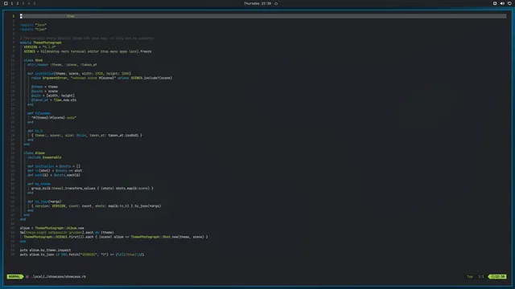
Task: Click the rightmost top bar tray icon
Action: [x=509, y=3]
